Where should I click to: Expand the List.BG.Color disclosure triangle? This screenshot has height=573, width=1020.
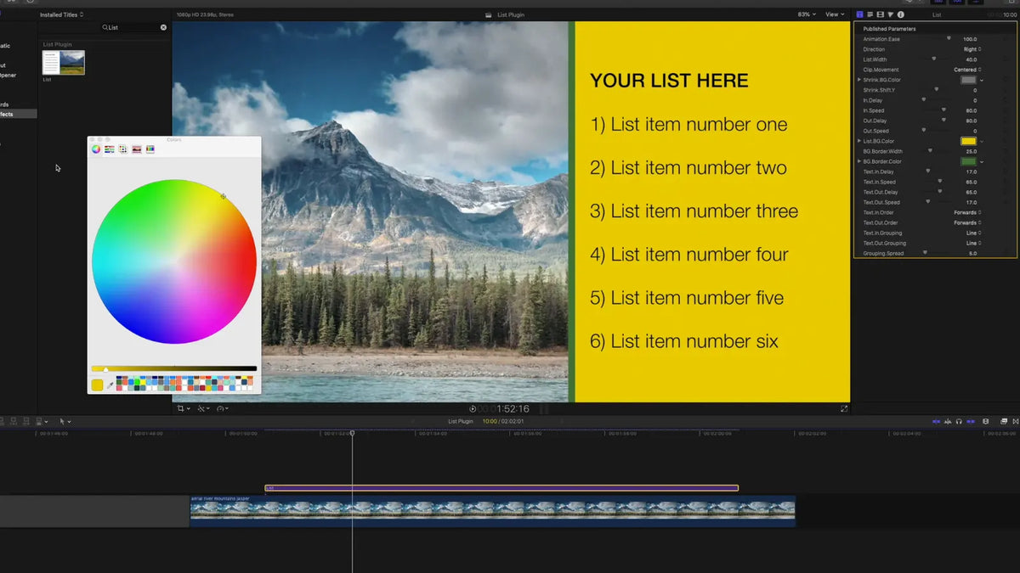click(859, 141)
